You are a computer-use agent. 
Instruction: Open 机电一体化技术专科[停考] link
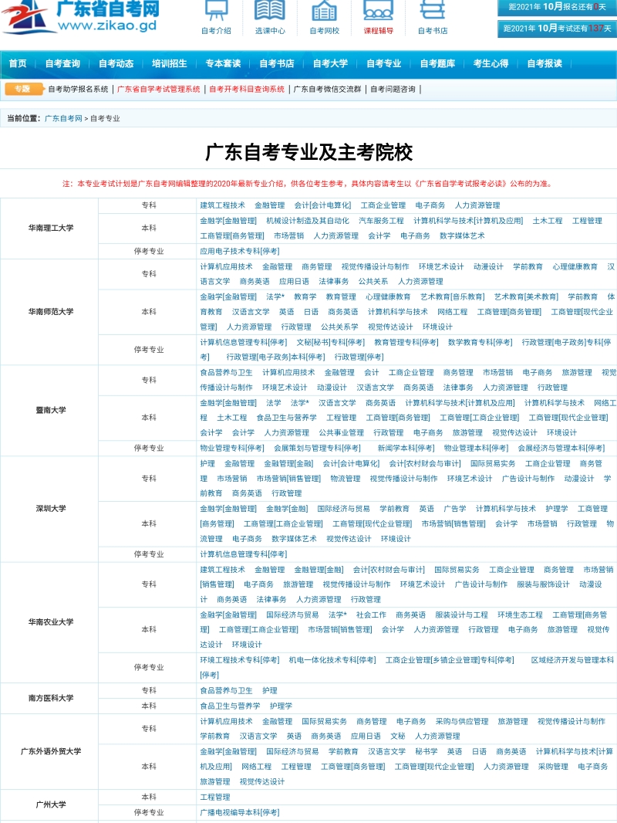[x=332, y=660]
